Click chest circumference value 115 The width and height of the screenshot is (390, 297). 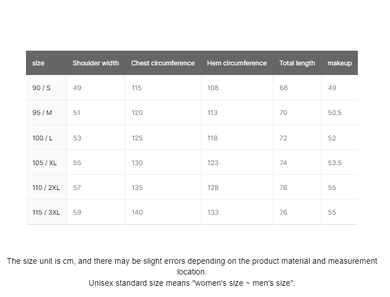[x=137, y=88]
